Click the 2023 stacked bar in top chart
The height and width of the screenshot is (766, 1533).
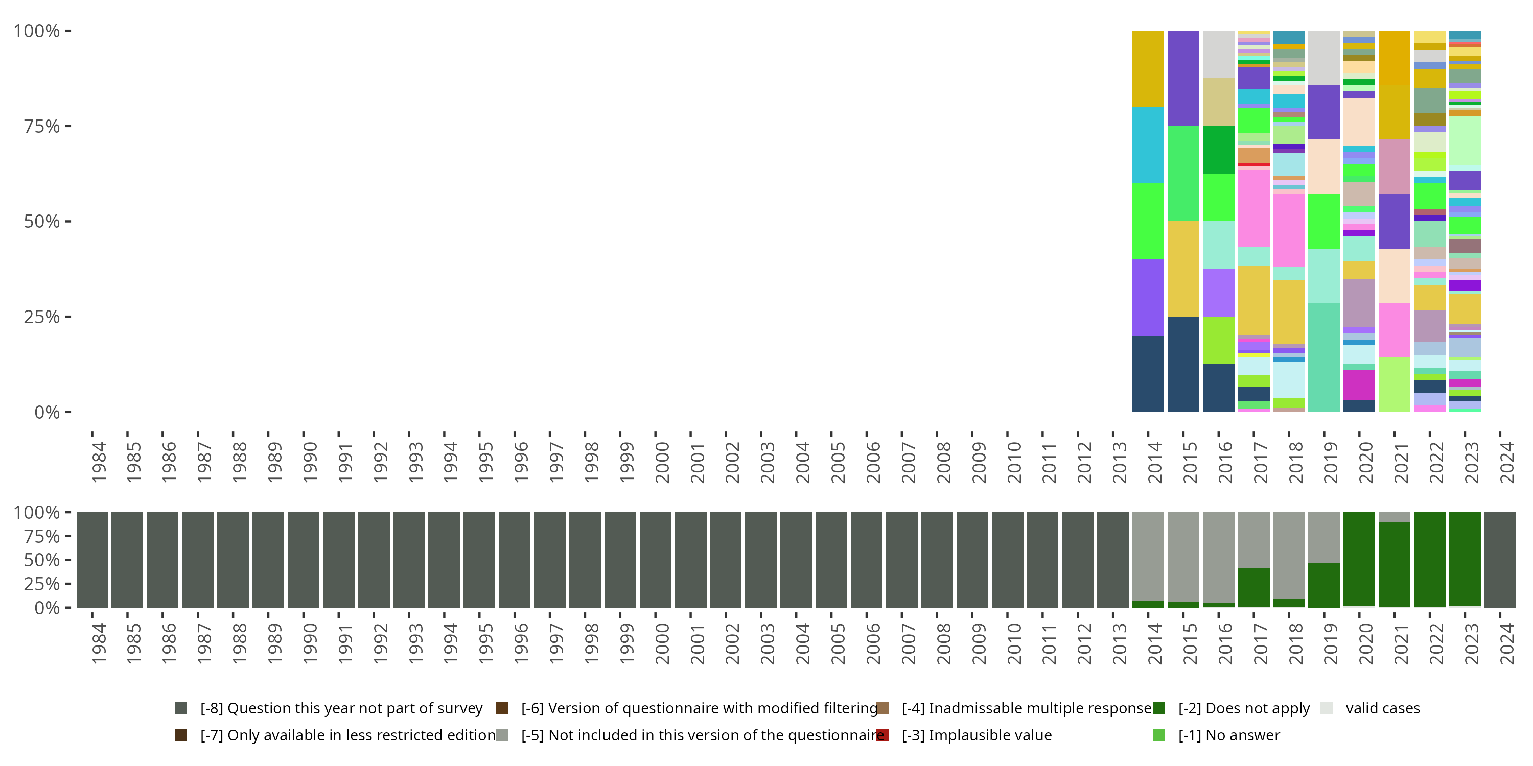(1465, 221)
